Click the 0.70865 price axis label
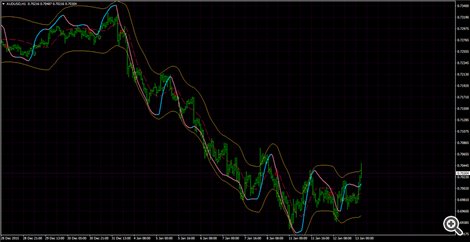This screenshot has width=470, height=242. point(463,143)
